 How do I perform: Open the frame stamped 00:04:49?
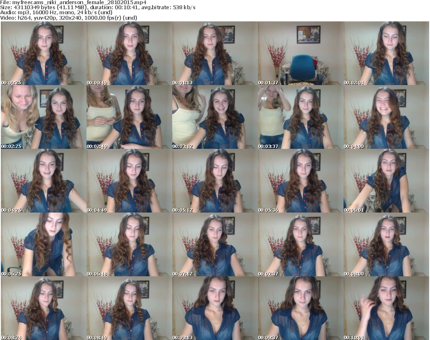click(x=129, y=181)
